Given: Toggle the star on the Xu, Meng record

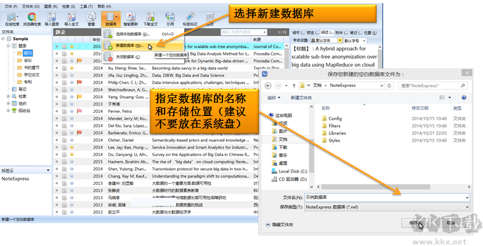Looking at the screenshot, I should click(x=71, y=68).
